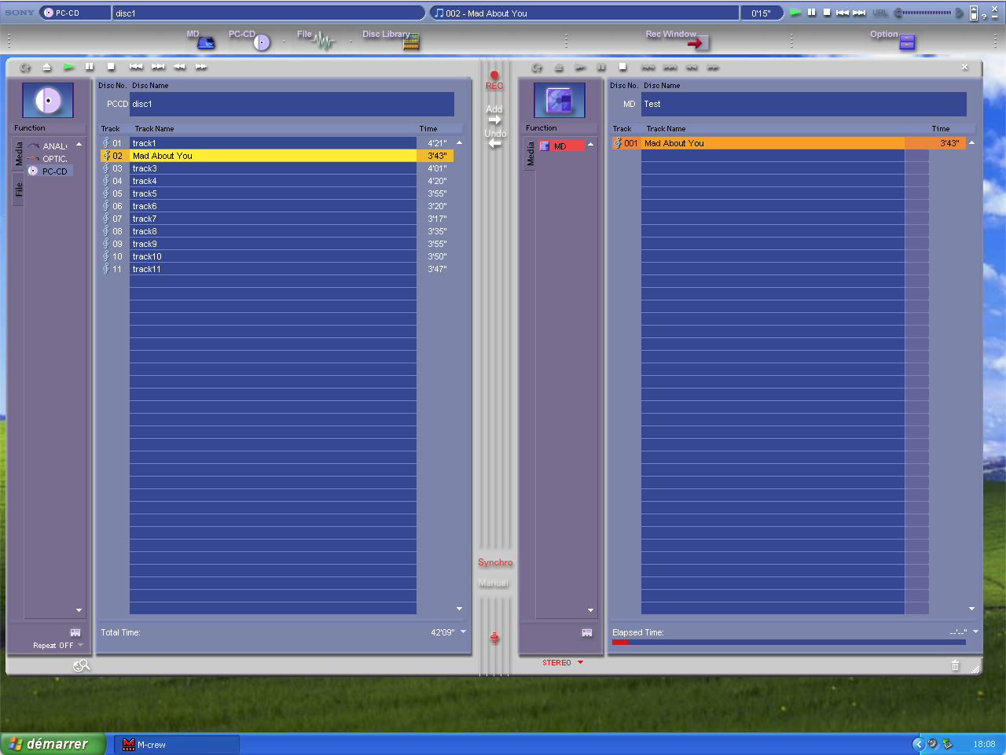
Task: Click the REC record button
Action: click(x=494, y=80)
